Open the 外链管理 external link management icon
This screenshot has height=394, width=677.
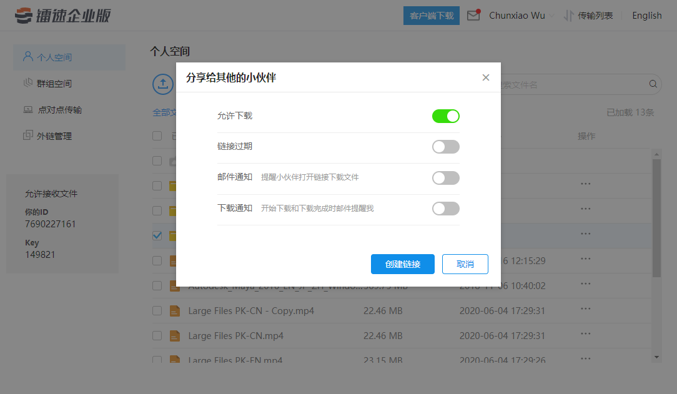pyautogui.click(x=26, y=135)
